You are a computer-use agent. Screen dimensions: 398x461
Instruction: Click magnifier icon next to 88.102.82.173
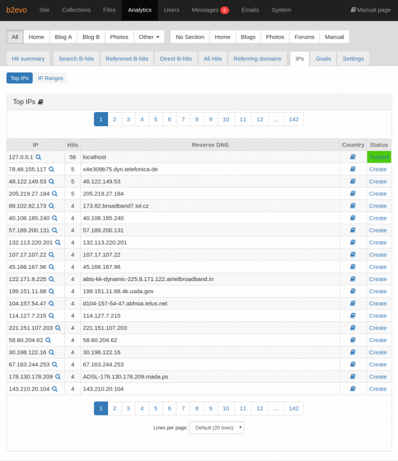click(51, 206)
